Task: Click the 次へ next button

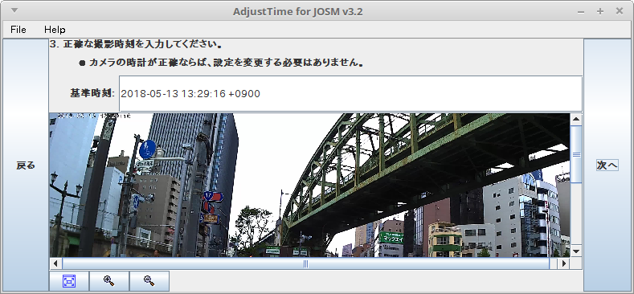Action: [607, 165]
